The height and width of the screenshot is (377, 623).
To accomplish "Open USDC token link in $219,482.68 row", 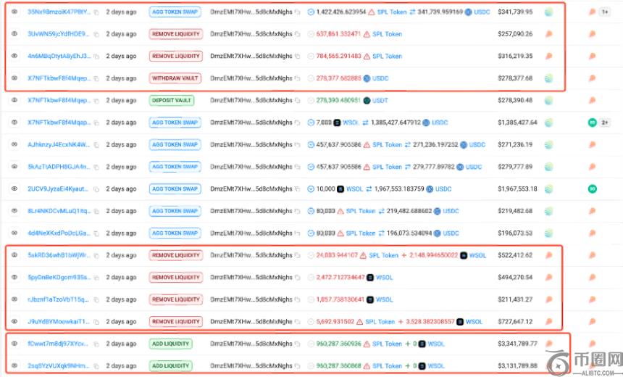I will click(x=451, y=211).
